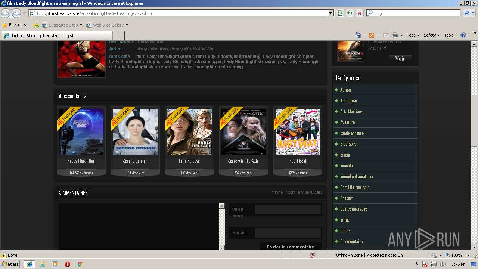This screenshot has width=478, height=269.
Task: Open the comédie dramatique category
Action: (357, 177)
